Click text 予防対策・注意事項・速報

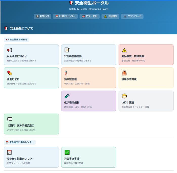point(77,84)
